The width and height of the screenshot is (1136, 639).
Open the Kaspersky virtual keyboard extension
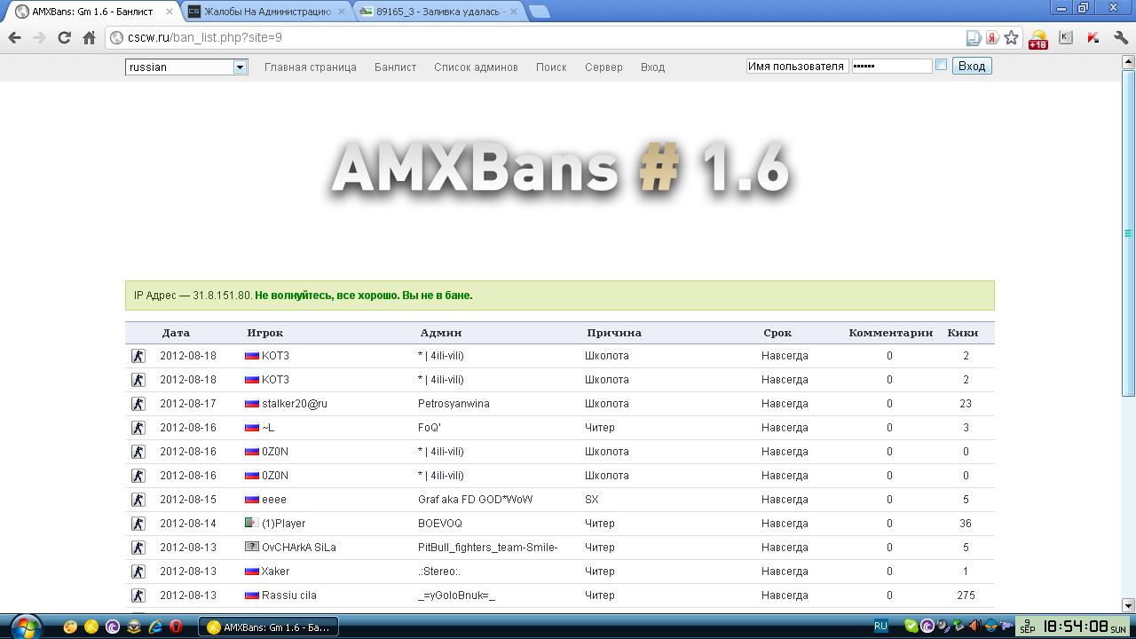click(1066, 37)
